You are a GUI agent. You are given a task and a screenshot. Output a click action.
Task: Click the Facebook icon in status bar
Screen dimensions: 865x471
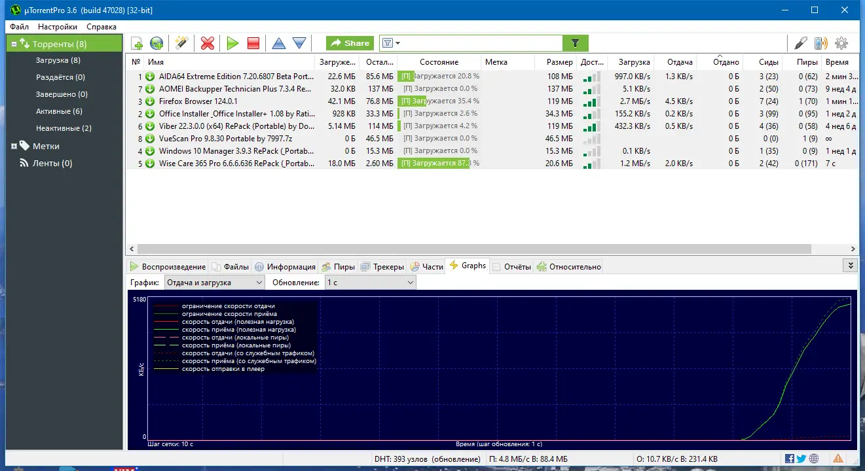tap(790, 459)
